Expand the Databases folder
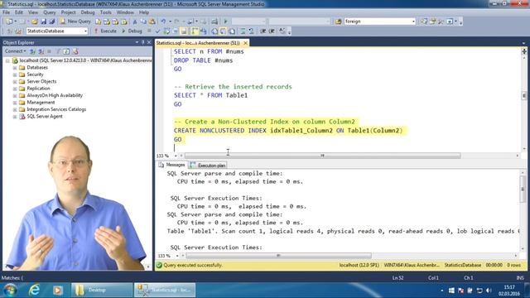This screenshot has height=298, width=530. coord(15,68)
